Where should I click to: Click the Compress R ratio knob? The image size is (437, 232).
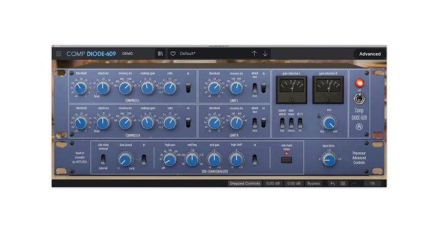pos(170,123)
